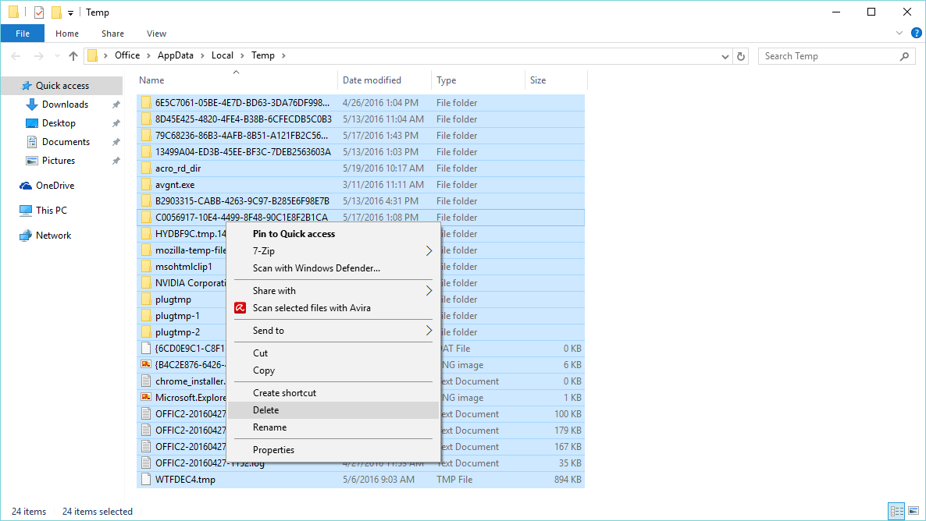Switch to the View ribbon tab
The width and height of the screenshot is (926, 521).
click(x=156, y=34)
